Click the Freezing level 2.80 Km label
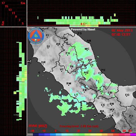Viewport: 136px width, 136px height. (x=79, y=126)
